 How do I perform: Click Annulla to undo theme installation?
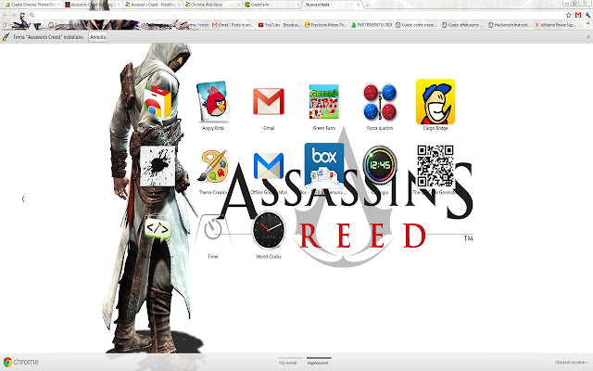98,37
